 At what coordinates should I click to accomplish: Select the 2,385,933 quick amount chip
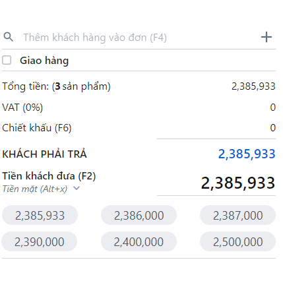40,215
